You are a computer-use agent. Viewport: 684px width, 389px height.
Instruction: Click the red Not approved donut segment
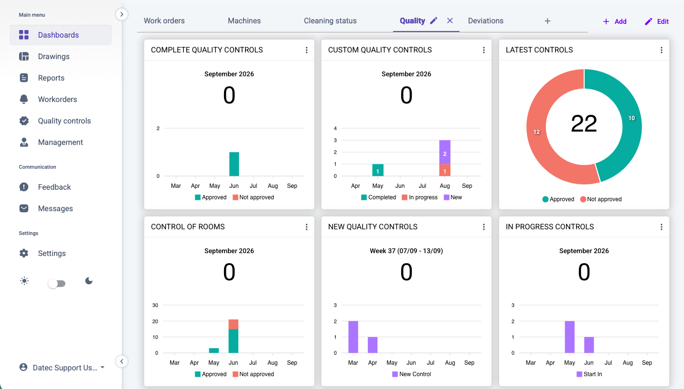click(536, 132)
